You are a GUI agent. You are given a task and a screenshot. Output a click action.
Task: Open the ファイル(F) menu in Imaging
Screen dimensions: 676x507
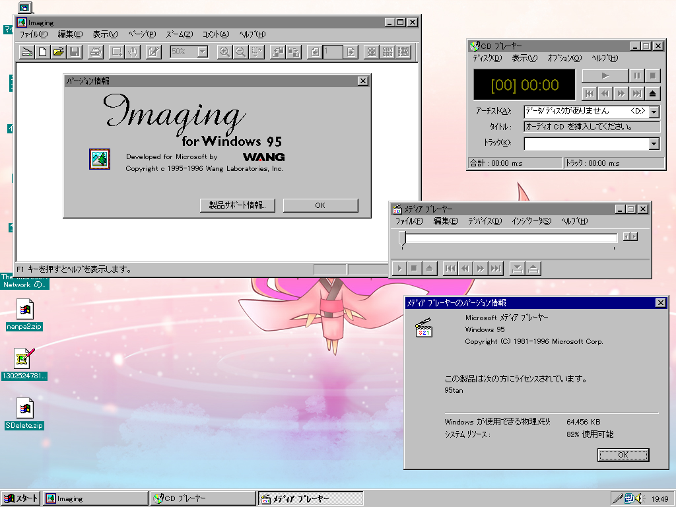(34, 34)
